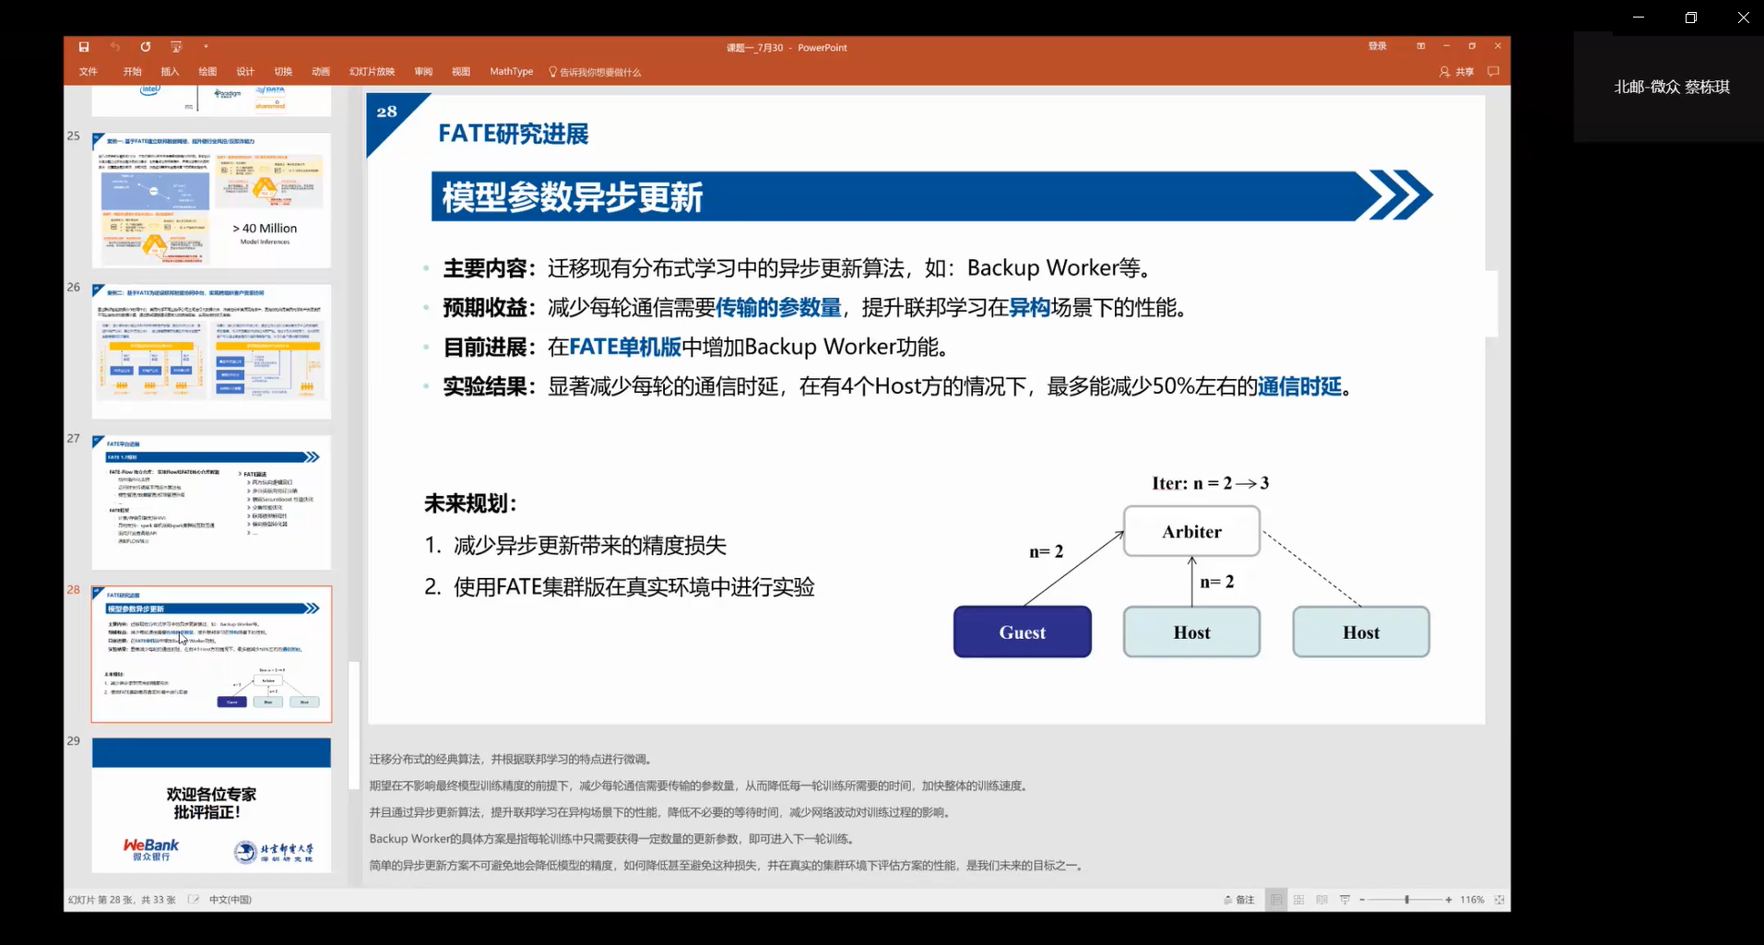This screenshot has height=945, width=1764.
Task: Open the 绘图 ribbon tab
Action: click(208, 72)
